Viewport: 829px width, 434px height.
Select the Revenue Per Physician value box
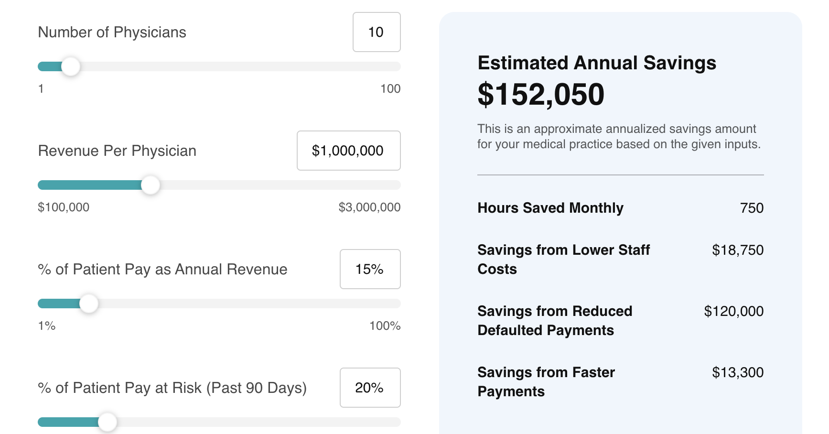(348, 151)
